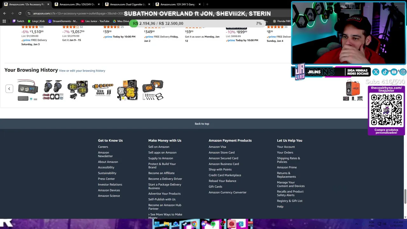Screen dimensions: 407x229
Task: Open the two lights with wiring harness thumbnail
Action: pos(53,90)
